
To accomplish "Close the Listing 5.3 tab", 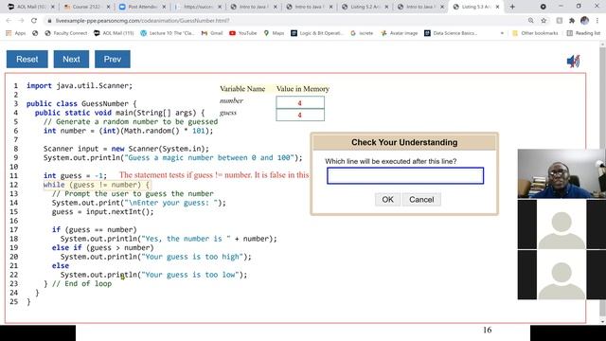I will pyautogui.click(x=498, y=7).
